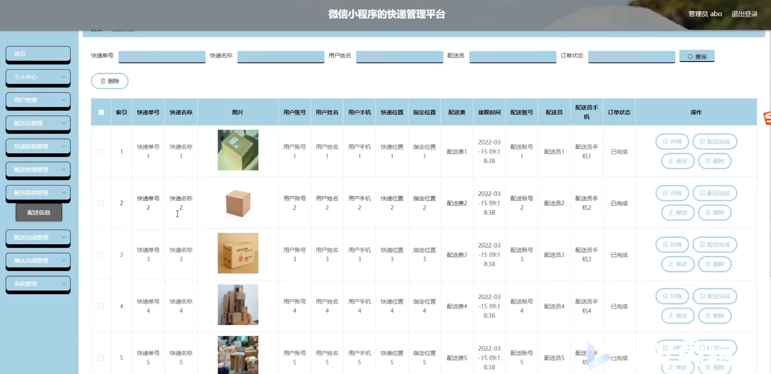Check the checkbox for row 2

101,203
